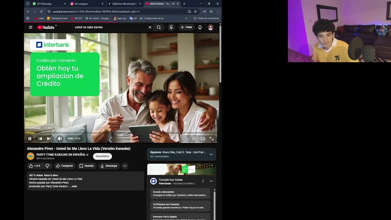Mute the video player volume
391x220 pixels.
pos(60,138)
